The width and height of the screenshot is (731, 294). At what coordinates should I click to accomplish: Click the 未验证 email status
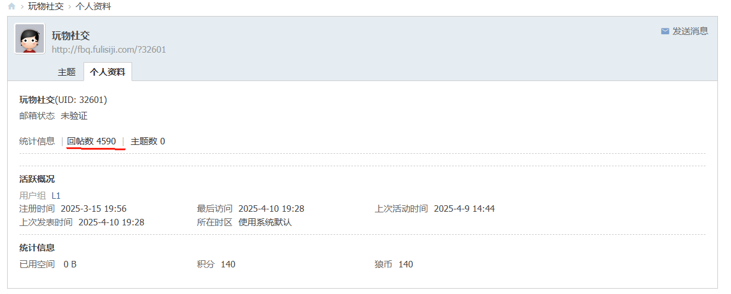(x=74, y=116)
